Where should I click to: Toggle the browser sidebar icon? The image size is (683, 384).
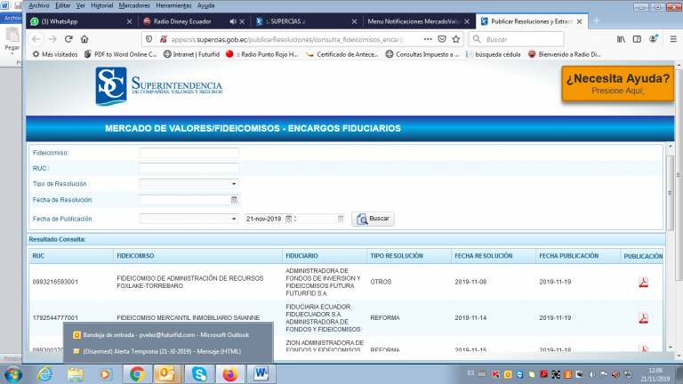click(x=637, y=39)
